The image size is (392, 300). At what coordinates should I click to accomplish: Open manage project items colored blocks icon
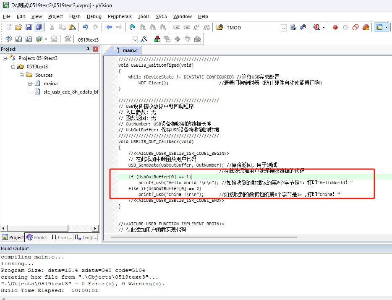(x=157, y=39)
